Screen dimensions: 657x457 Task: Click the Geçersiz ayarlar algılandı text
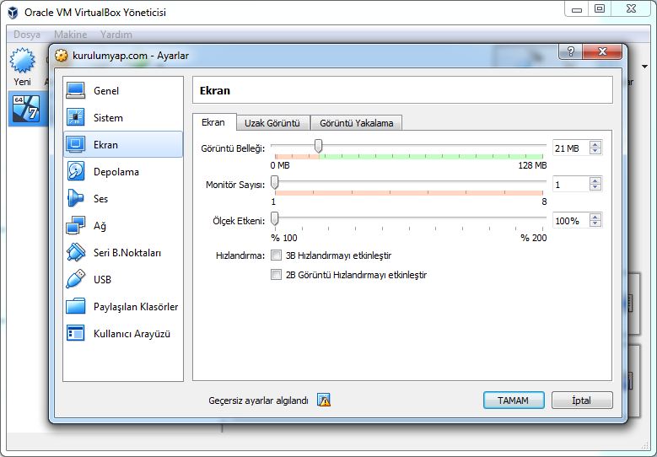coord(258,401)
